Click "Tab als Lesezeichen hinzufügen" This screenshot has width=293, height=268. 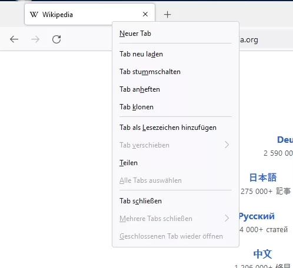point(175,128)
